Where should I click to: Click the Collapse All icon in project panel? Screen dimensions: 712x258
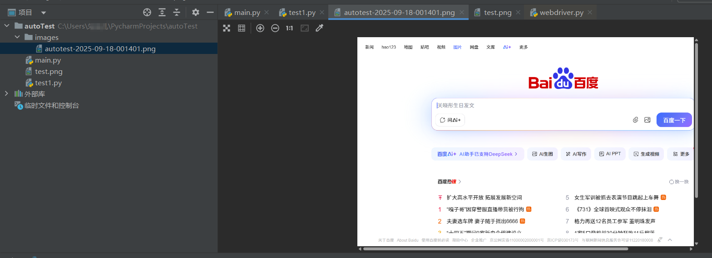coord(177,12)
